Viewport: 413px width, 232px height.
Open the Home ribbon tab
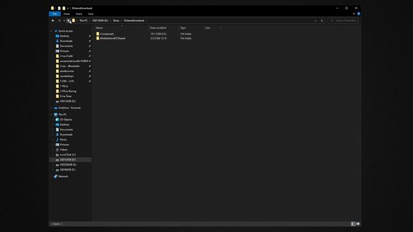pyautogui.click(x=66, y=14)
